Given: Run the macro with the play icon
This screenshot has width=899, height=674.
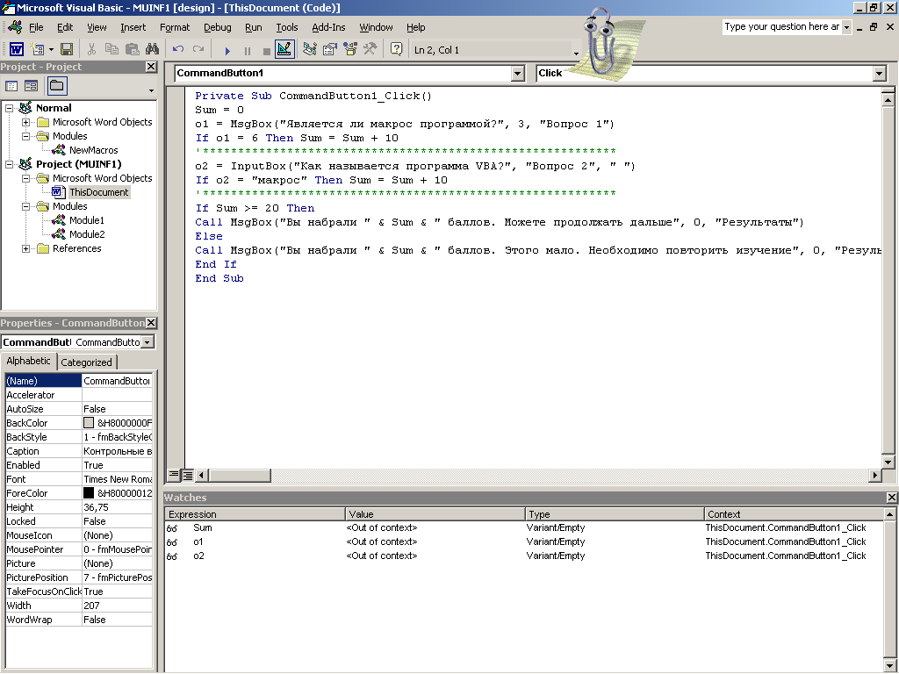Looking at the screenshot, I should coord(227,50).
